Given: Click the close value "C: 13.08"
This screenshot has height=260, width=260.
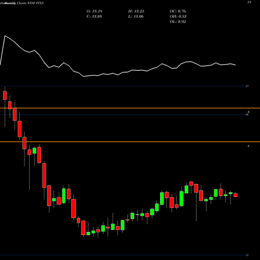Looking at the screenshot, I should point(94,17).
